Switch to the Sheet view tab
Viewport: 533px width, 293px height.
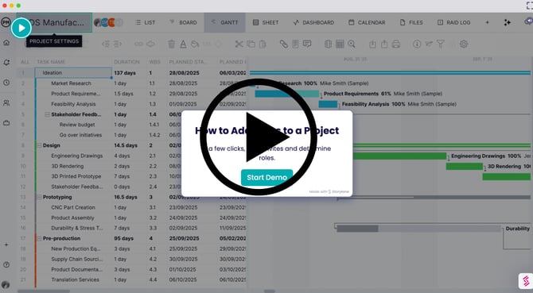coord(266,22)
